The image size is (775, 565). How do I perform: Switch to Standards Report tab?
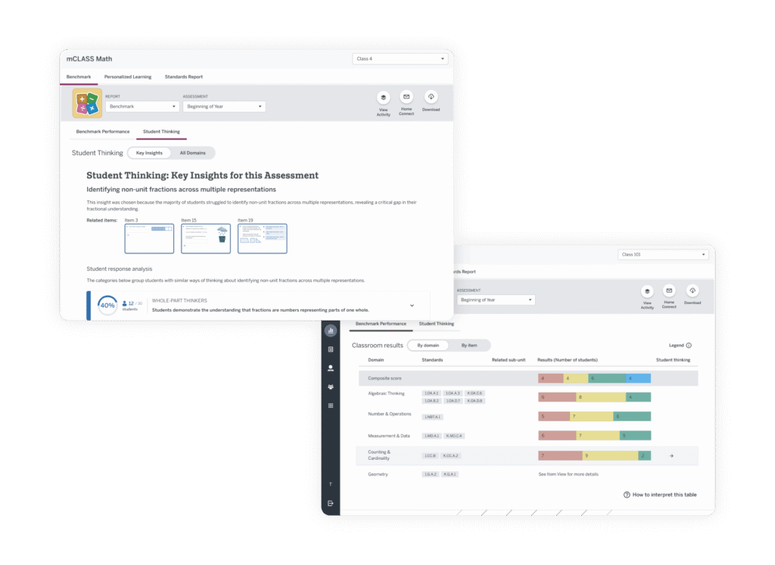[184, 77]
